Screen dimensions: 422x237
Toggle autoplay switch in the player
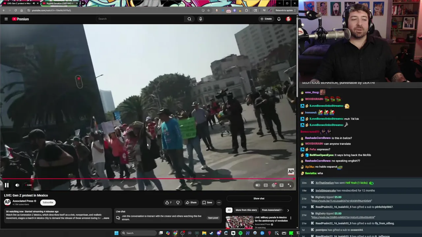(x=257, y=185)
